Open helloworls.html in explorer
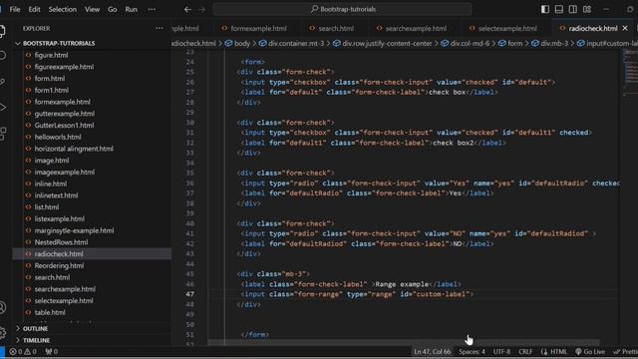Screen dimensions: 638x359 tap(92, 137)
